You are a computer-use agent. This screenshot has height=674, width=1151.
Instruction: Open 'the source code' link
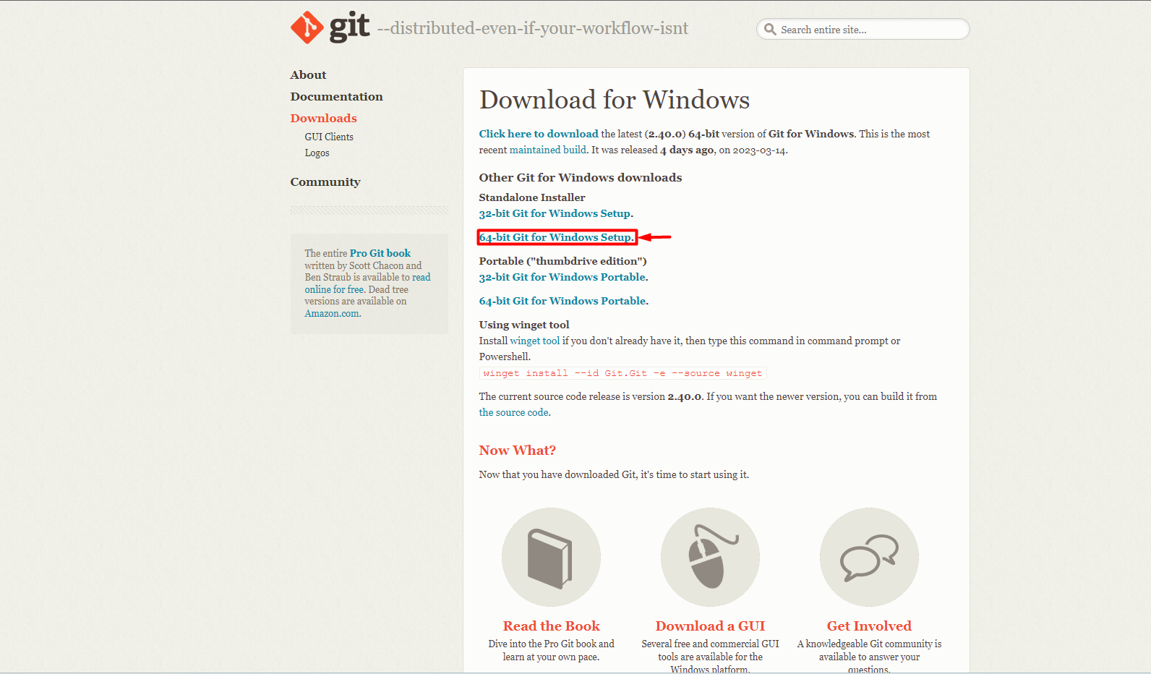(x=513, y=412)
